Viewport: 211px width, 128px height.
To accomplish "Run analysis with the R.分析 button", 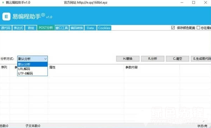I will [152, 59].
